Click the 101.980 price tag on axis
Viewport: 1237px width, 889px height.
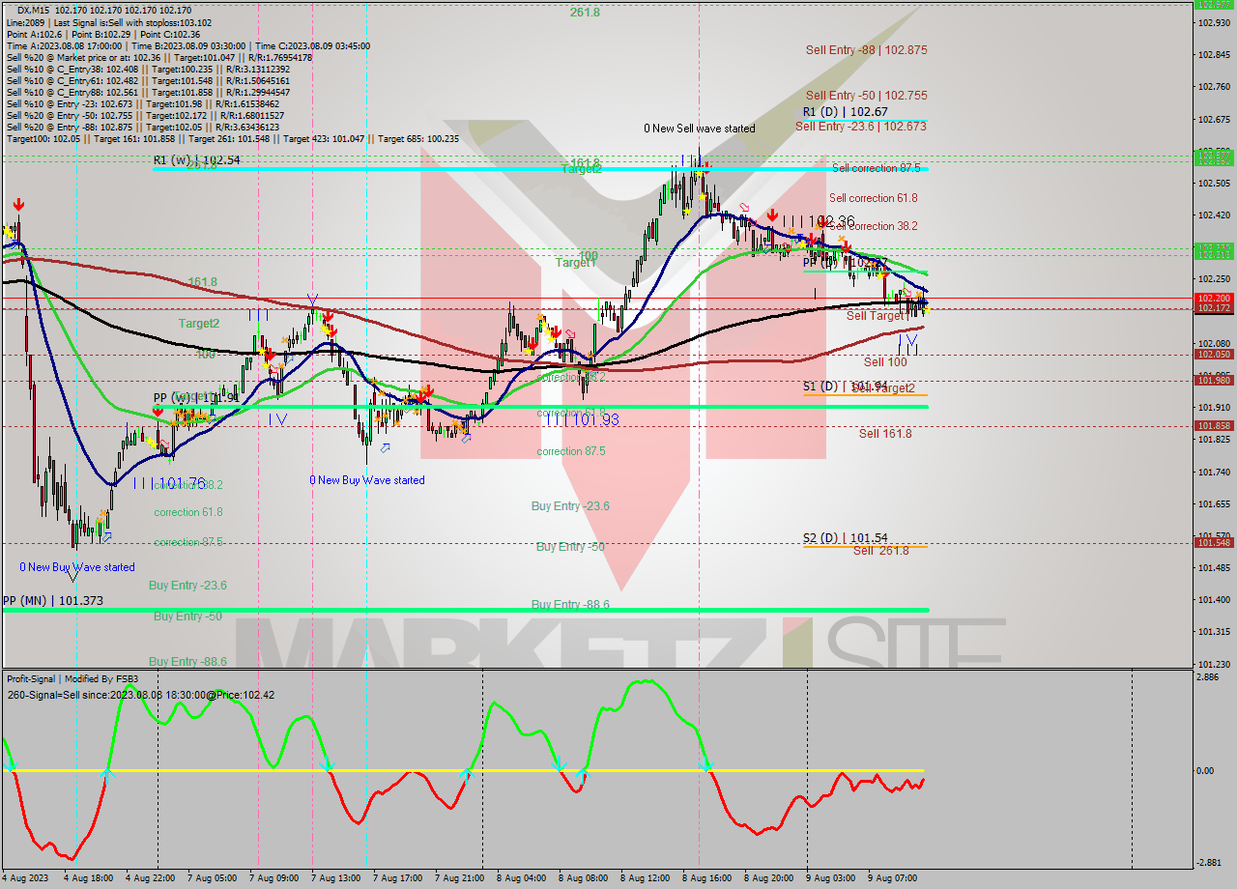(1214, 381)
